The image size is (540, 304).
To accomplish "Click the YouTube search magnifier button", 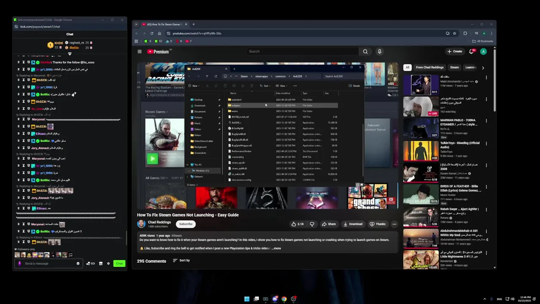I will 365,52.
